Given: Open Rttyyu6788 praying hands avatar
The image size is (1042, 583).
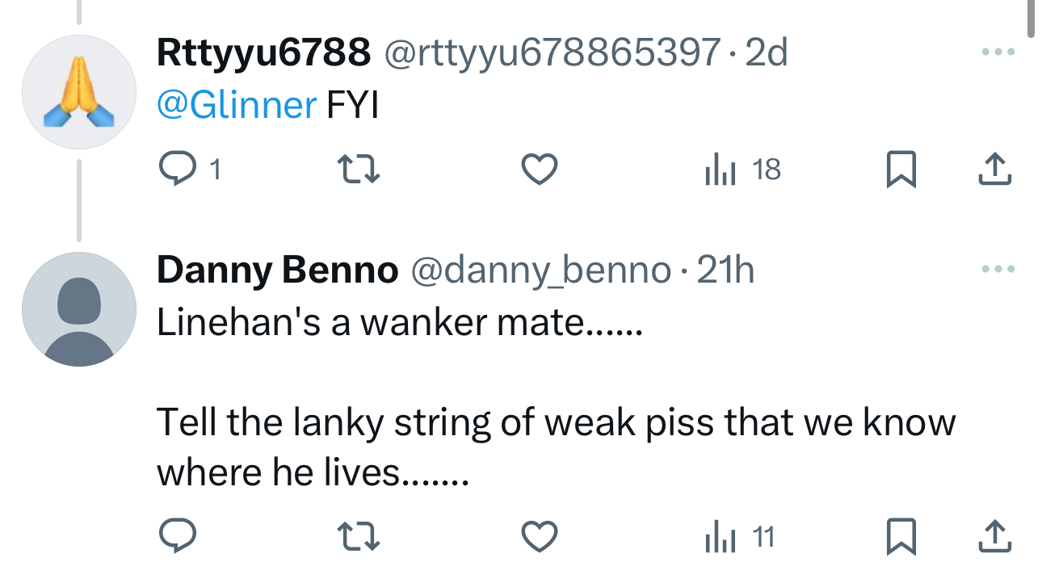Looking at the screenshot, I should (x=78, y=92).
